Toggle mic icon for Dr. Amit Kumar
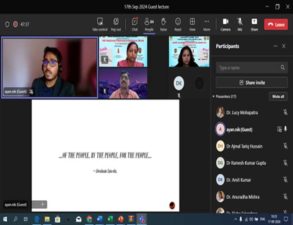This screenshot has width=293, height=225. [285, 180]
